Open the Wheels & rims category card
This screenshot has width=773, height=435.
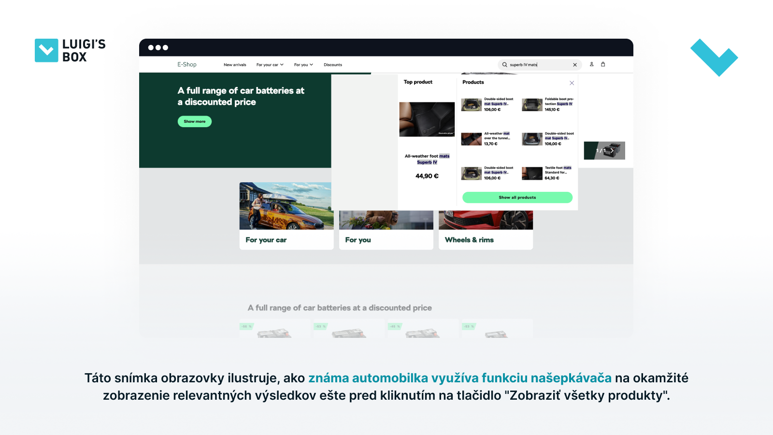486,230
